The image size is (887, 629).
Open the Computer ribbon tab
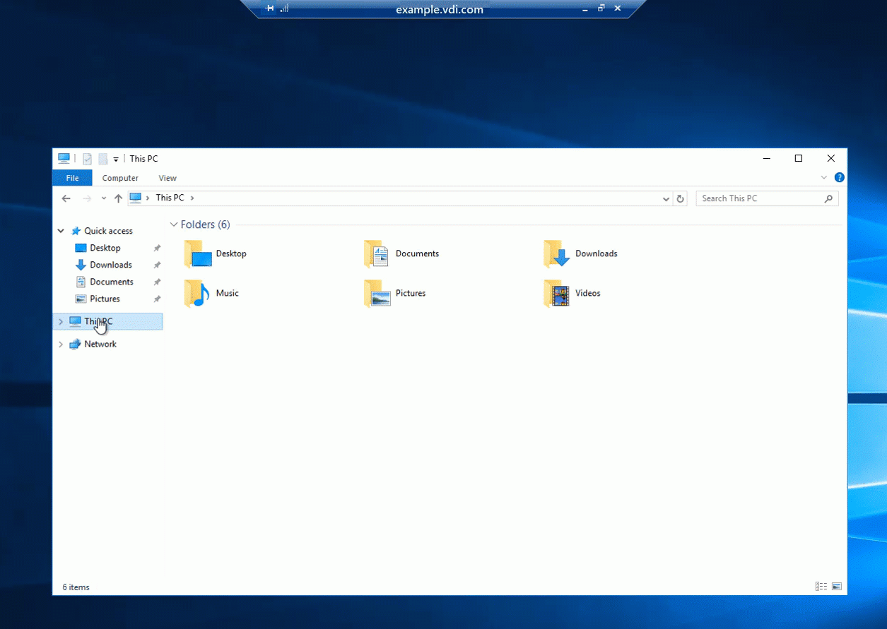(120, 178)
